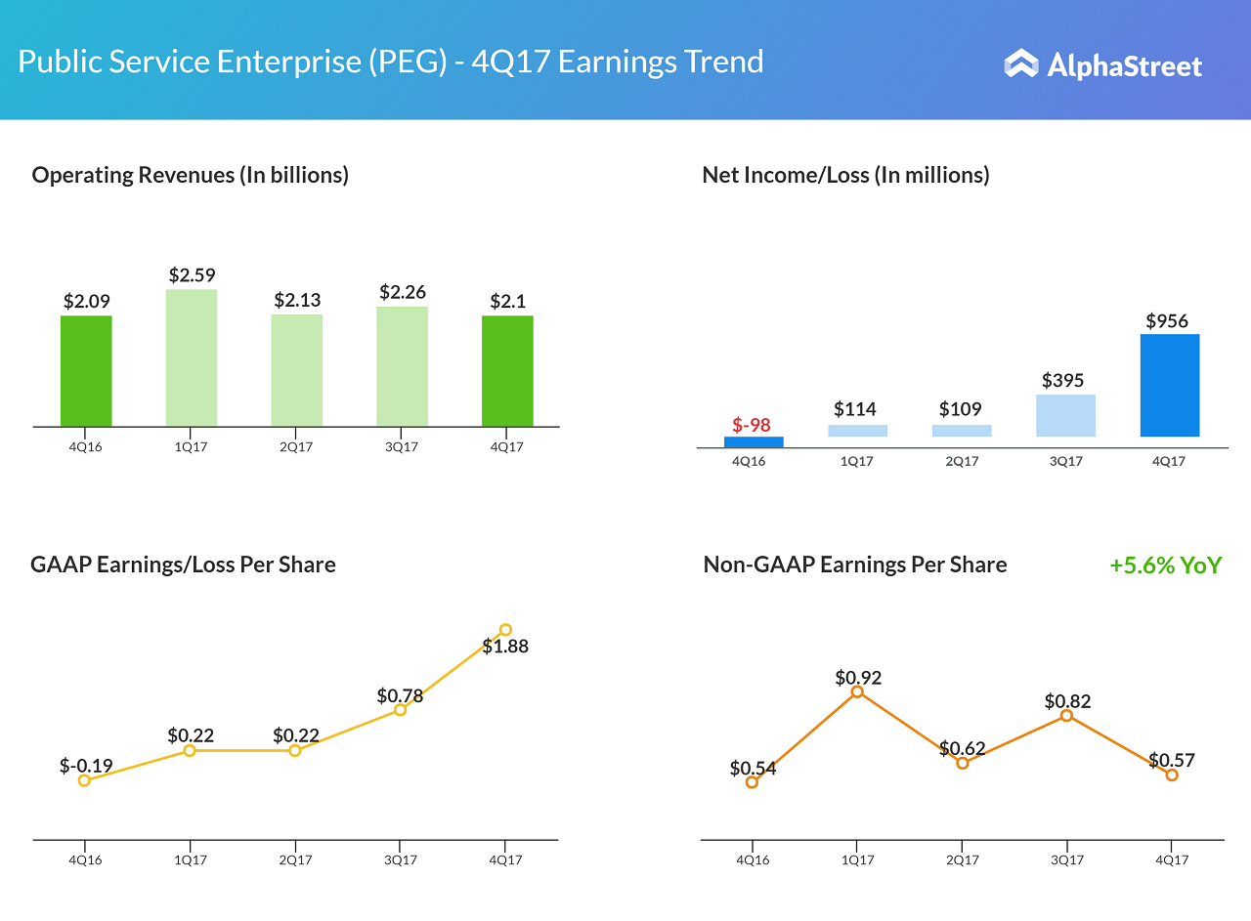Screen dimensions: 1251x921
Task: Click the $2.59 bar for 1Q17 revenues
Action: coord(192,358)
